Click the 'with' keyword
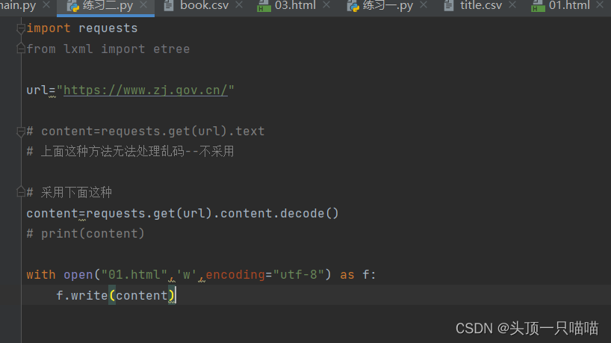This screenshot has height=343, width=611. pyautogui.click(x=41, y=275)
